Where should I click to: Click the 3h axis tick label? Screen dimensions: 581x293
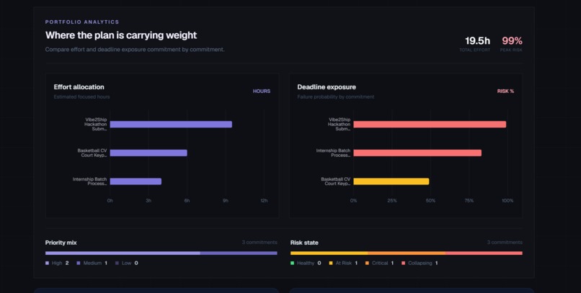(x=148, y=201)
